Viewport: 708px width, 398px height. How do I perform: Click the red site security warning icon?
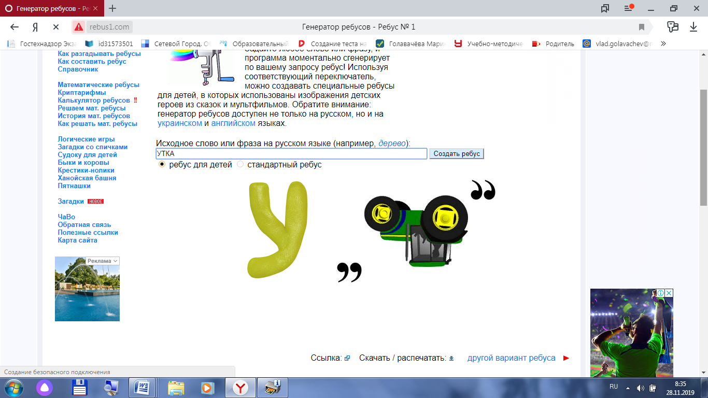pos(79,27)
